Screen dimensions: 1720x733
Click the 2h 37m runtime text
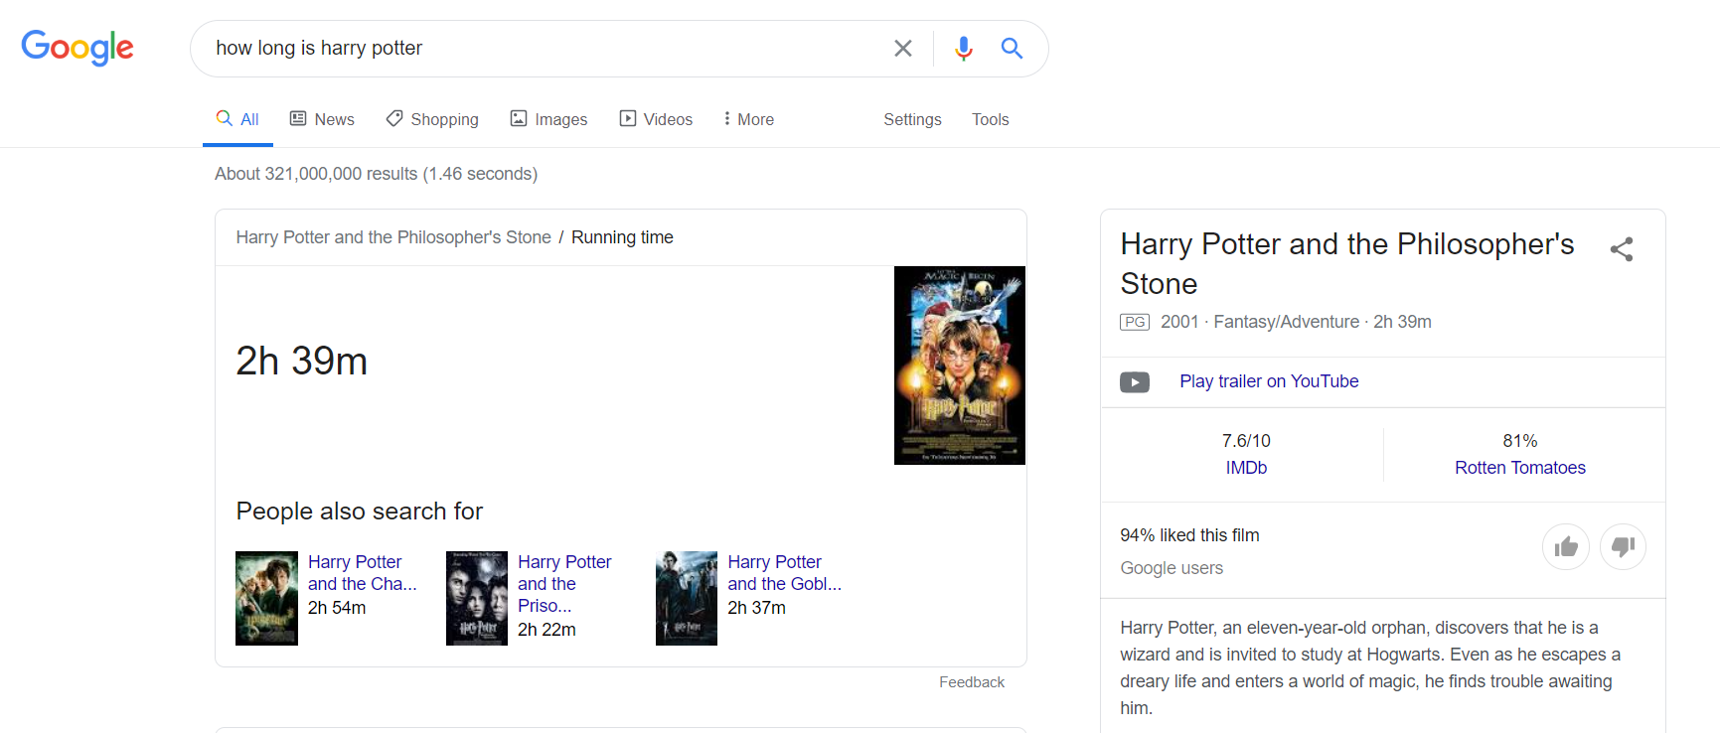point(756,608)
